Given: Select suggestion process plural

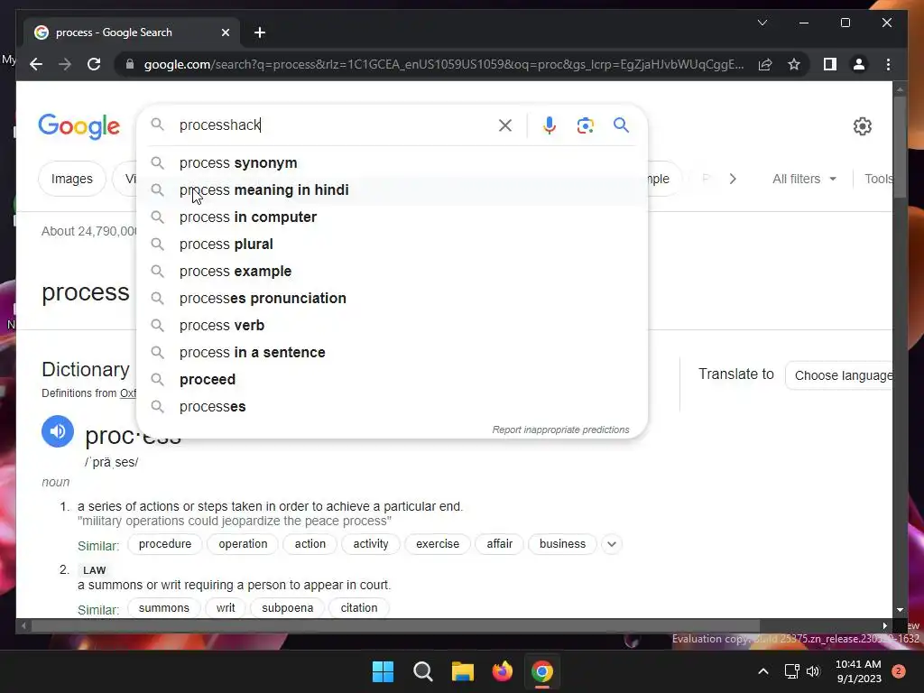Looking at the screenshot, I should pos(392,244).
